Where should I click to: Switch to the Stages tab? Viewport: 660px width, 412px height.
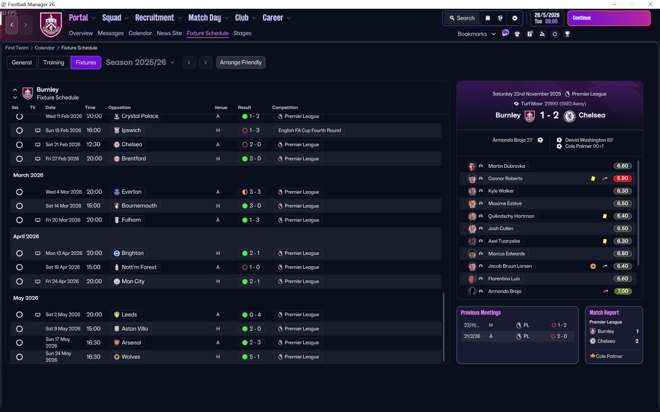point(242,33)
